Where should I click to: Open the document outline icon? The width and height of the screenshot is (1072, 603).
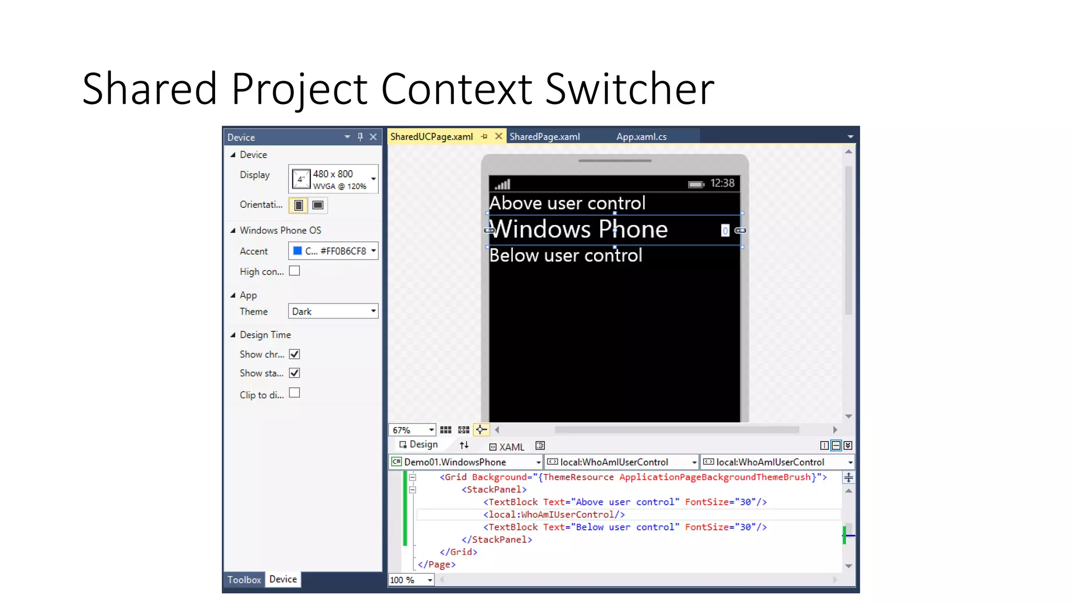click(540, 445)
